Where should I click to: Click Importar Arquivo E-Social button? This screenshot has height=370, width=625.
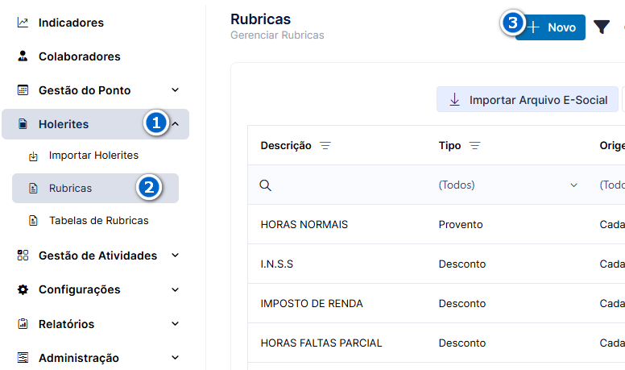[528, 99]
